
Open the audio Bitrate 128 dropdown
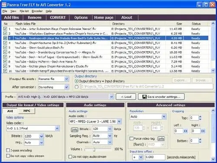pyautogui.click(x=110, y=129)
